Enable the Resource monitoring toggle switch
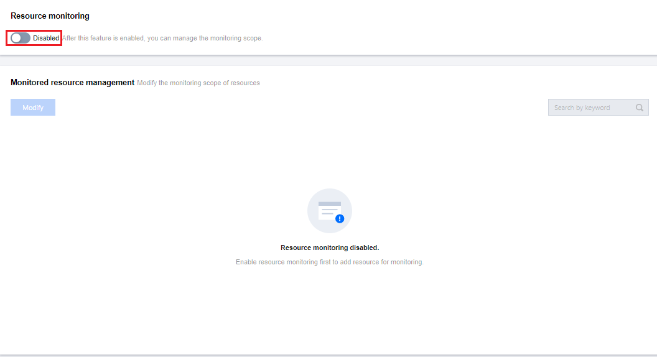This screenshot has height=357, width=657. (x=21, y=38)
